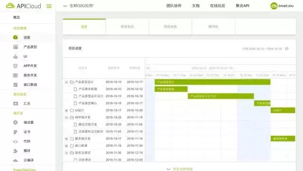The height and width of the screenshot is (171, 303).
Task: Open 端设置 gear settings
Action: 16,122
